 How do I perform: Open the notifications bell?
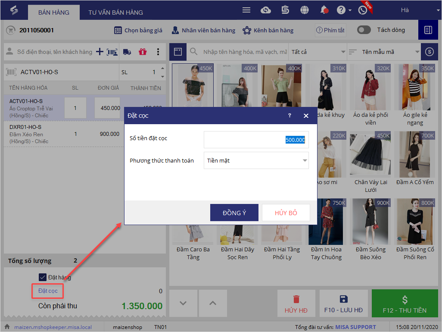[x=324, y=10]
